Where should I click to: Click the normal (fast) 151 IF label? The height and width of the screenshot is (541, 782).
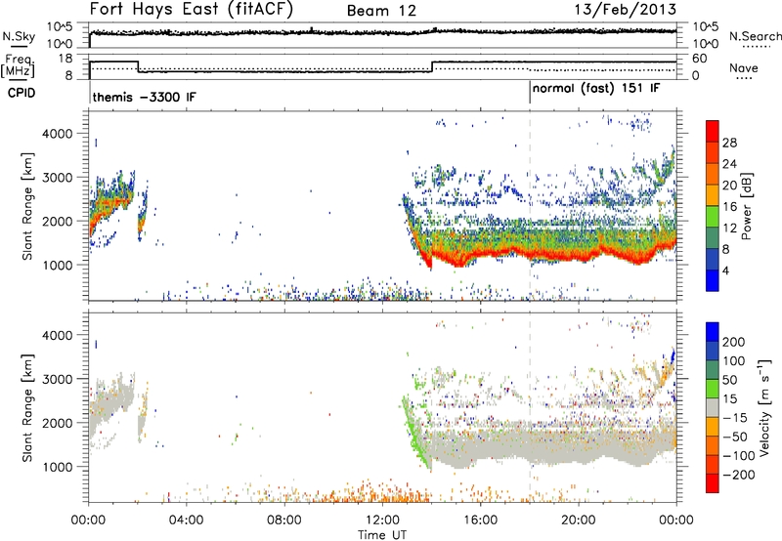[x=596, y=89]
